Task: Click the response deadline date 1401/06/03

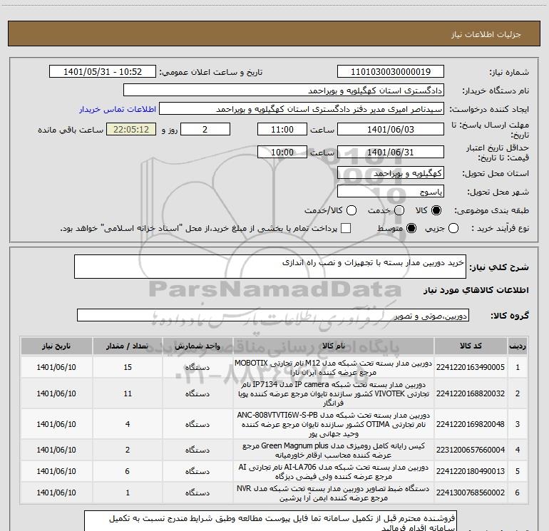Action: 391,130
